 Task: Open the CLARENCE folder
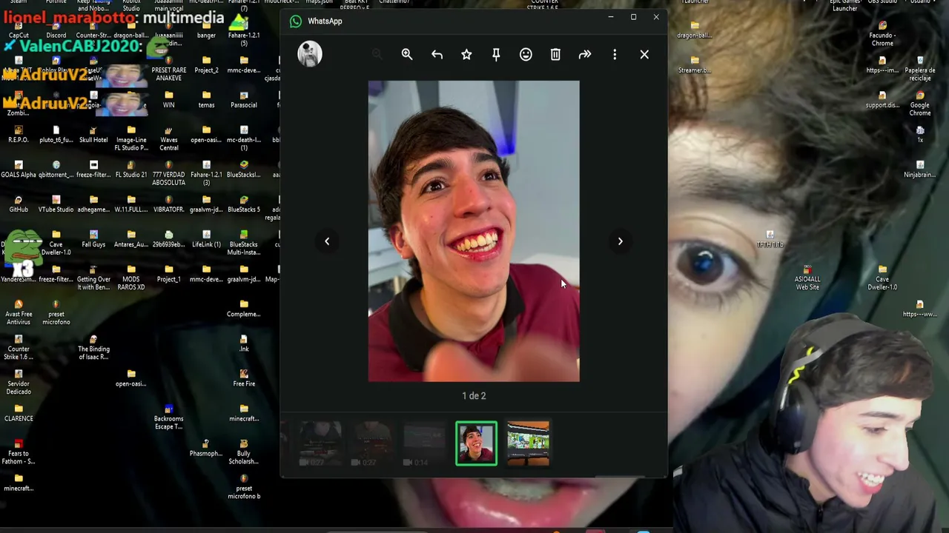click(x=19, y=412)
